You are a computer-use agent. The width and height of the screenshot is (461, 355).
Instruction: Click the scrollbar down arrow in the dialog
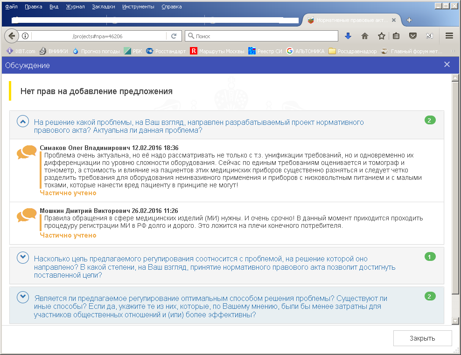[x=456, y=321]
